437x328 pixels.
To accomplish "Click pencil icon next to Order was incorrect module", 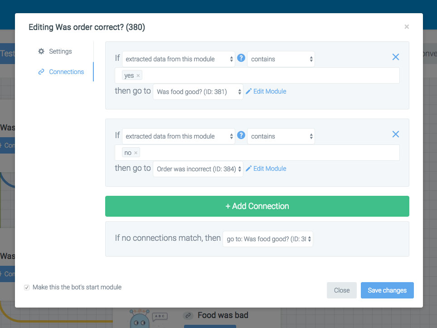I will (x=248, y=169).
